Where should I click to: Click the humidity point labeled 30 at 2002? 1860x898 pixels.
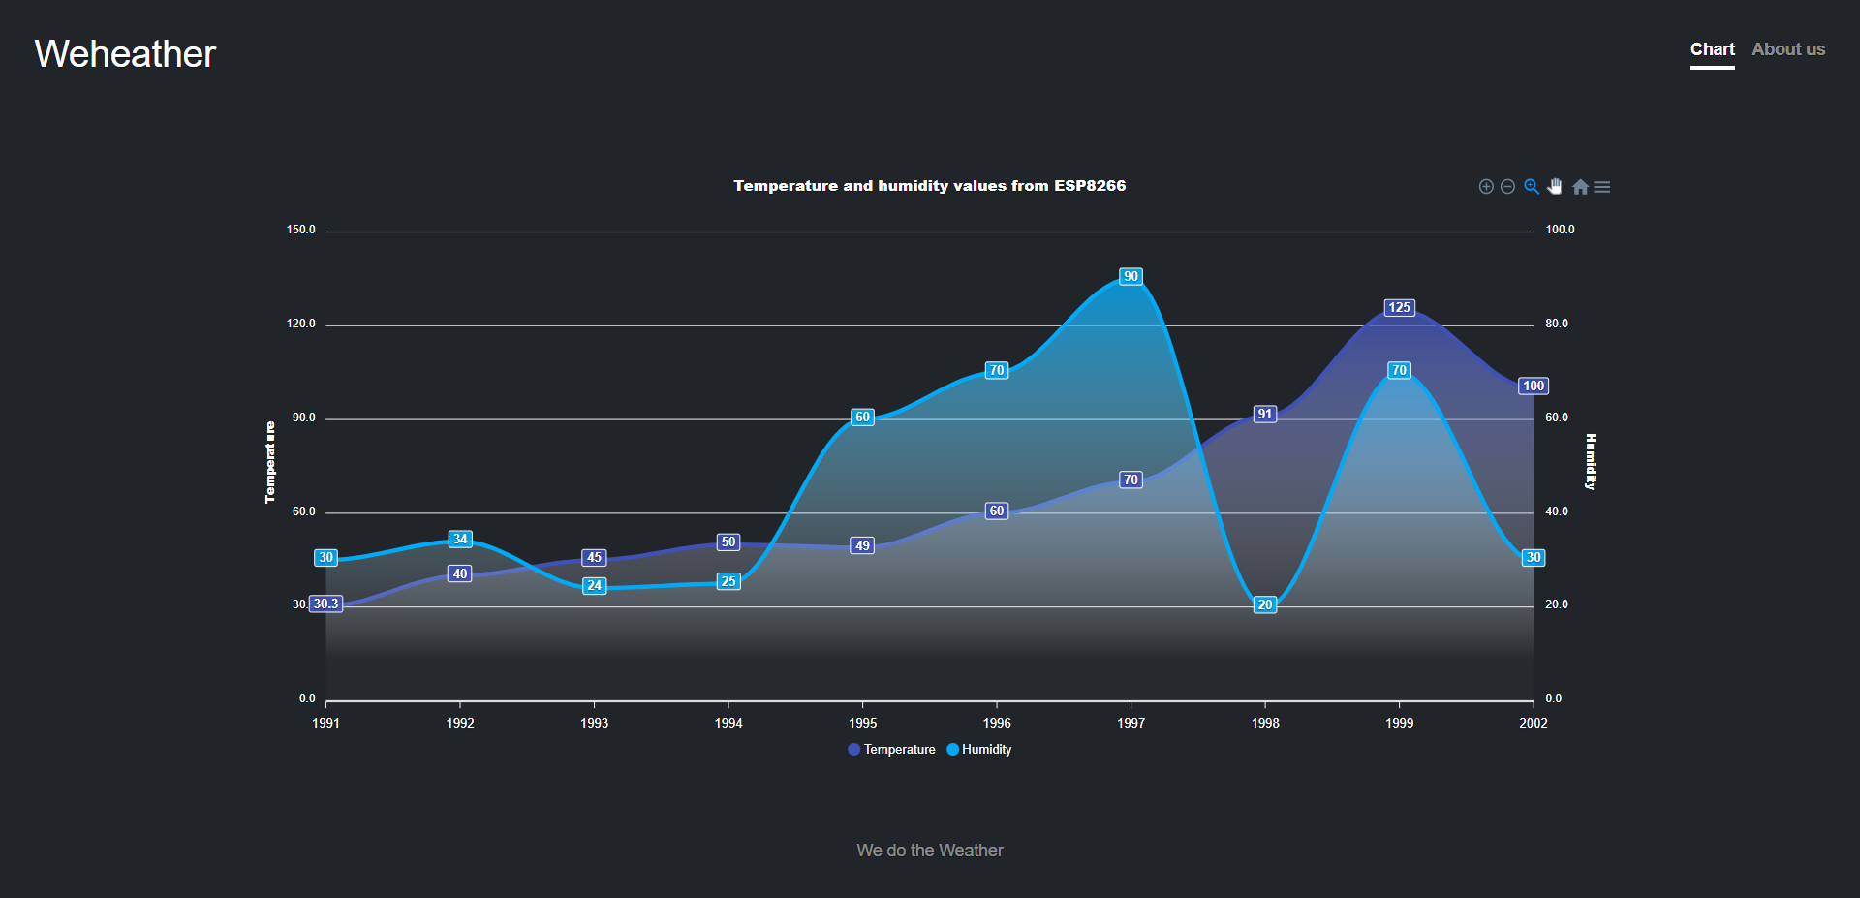tap(1534, 558)
